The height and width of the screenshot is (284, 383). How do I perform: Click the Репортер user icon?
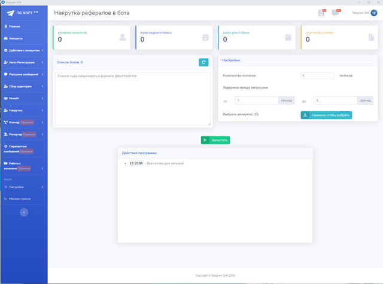click(x=5, y=134)
